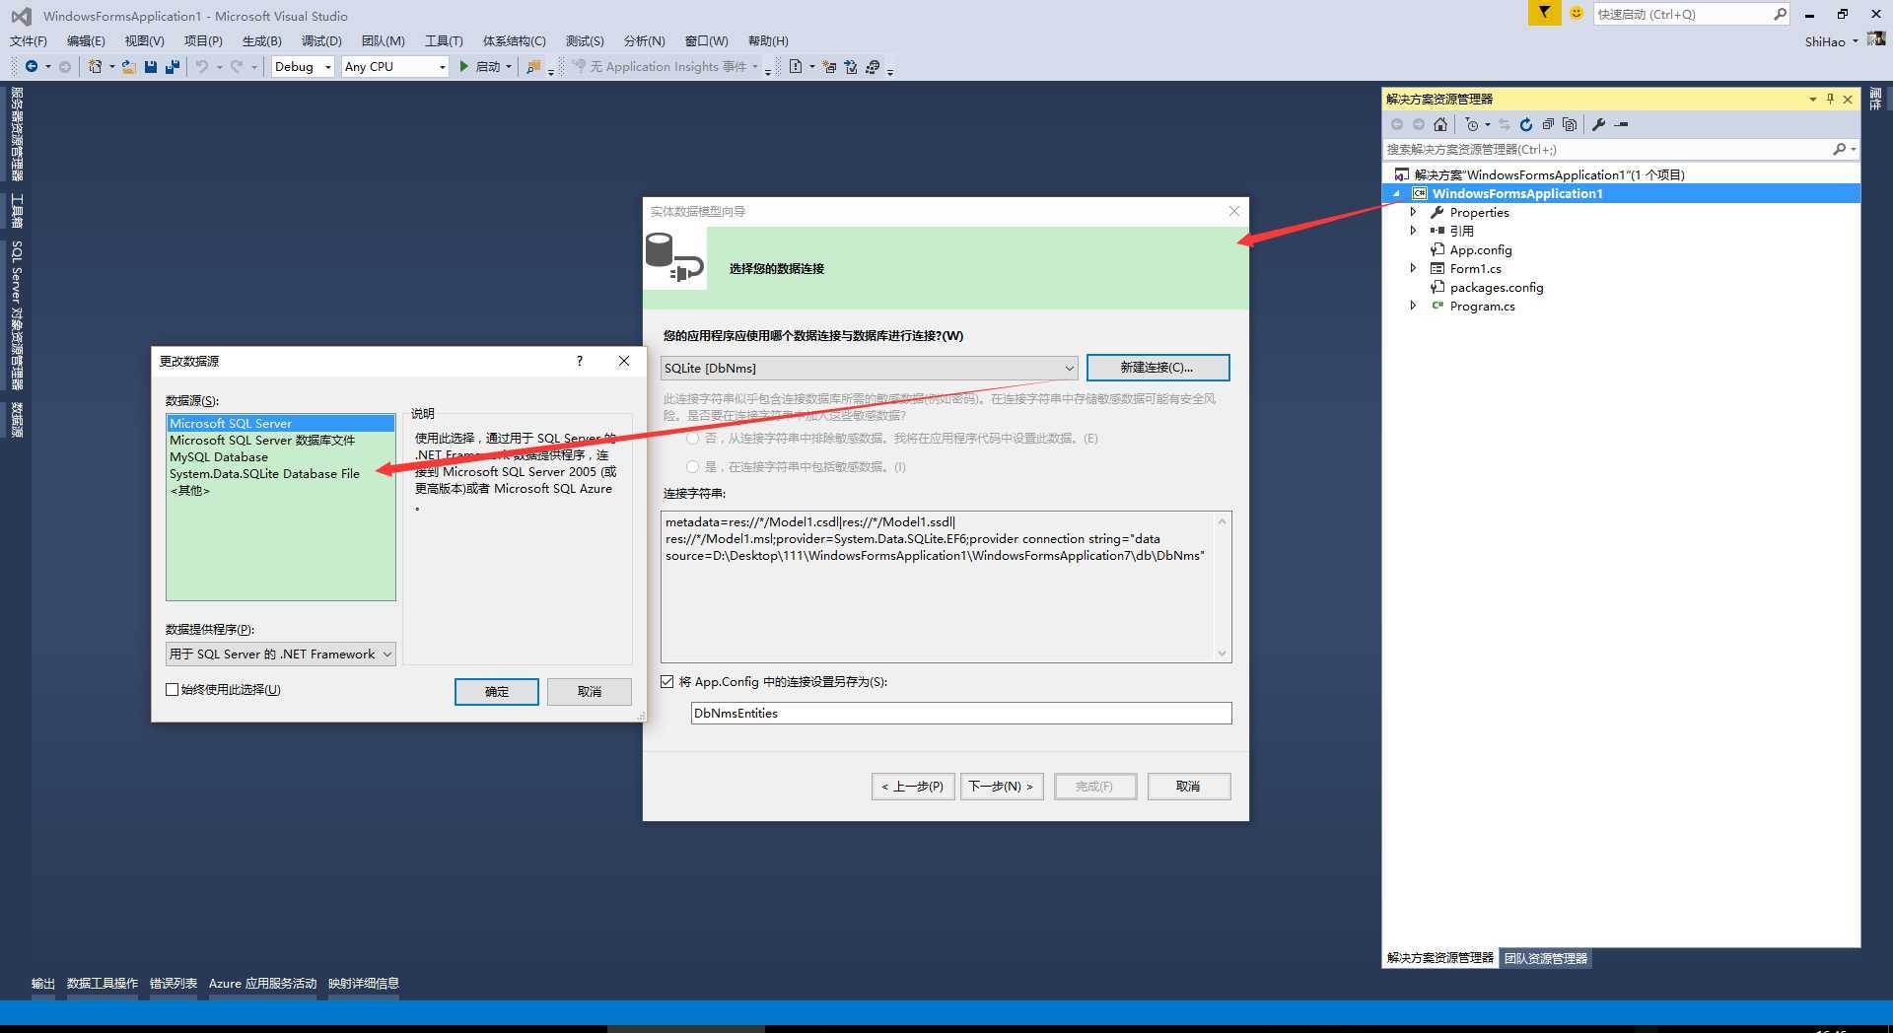This screenshot has width=1893, height=1033.
Task: Pin the Solution Explorer panel with the pushpin
Action: [1830, 99]
